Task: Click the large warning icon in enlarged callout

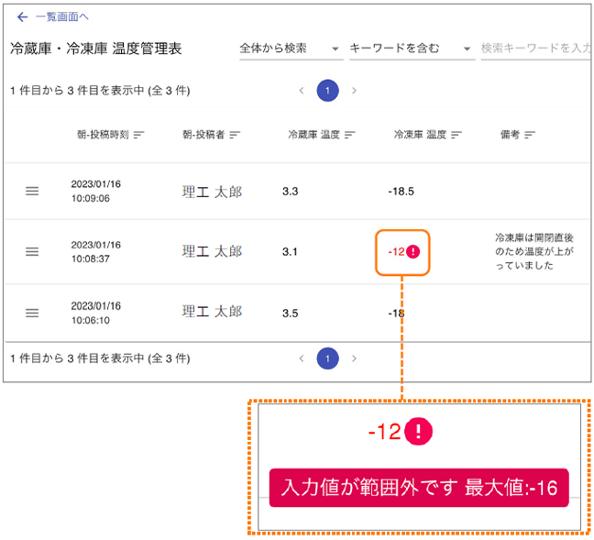Action: [419, 431]
